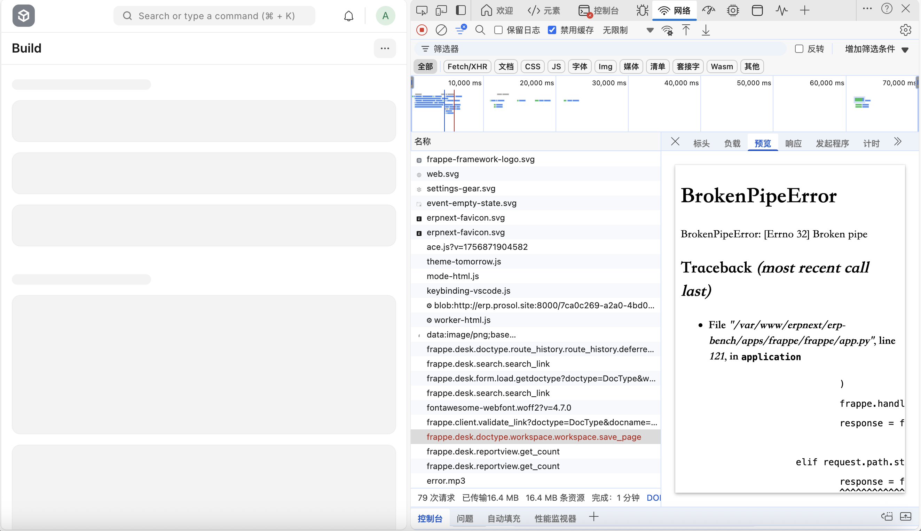Viewport: 921px width, 531px height.
Task: Open network settings gear icon
Action: click(906, 30)
